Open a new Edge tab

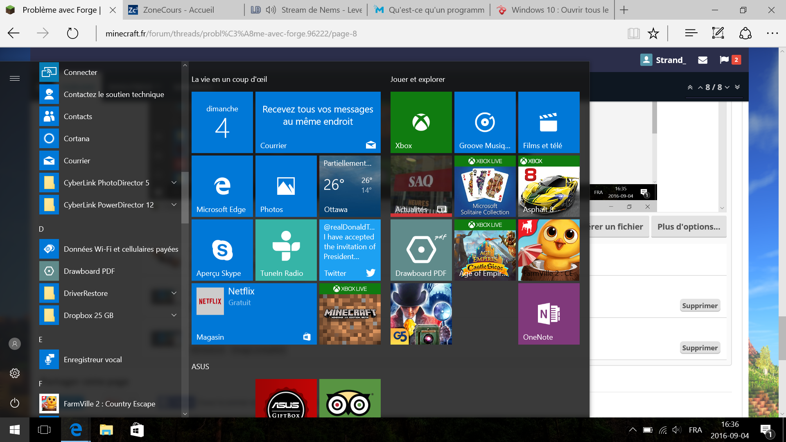click(x=624, y=10)
